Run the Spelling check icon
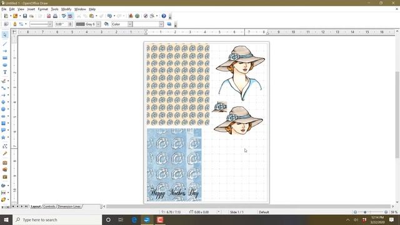 (x=64, y=16)
